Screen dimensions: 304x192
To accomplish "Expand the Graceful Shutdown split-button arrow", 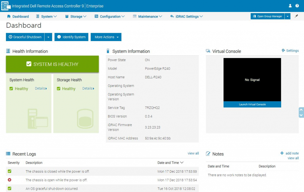I will (x=48, y=37).
